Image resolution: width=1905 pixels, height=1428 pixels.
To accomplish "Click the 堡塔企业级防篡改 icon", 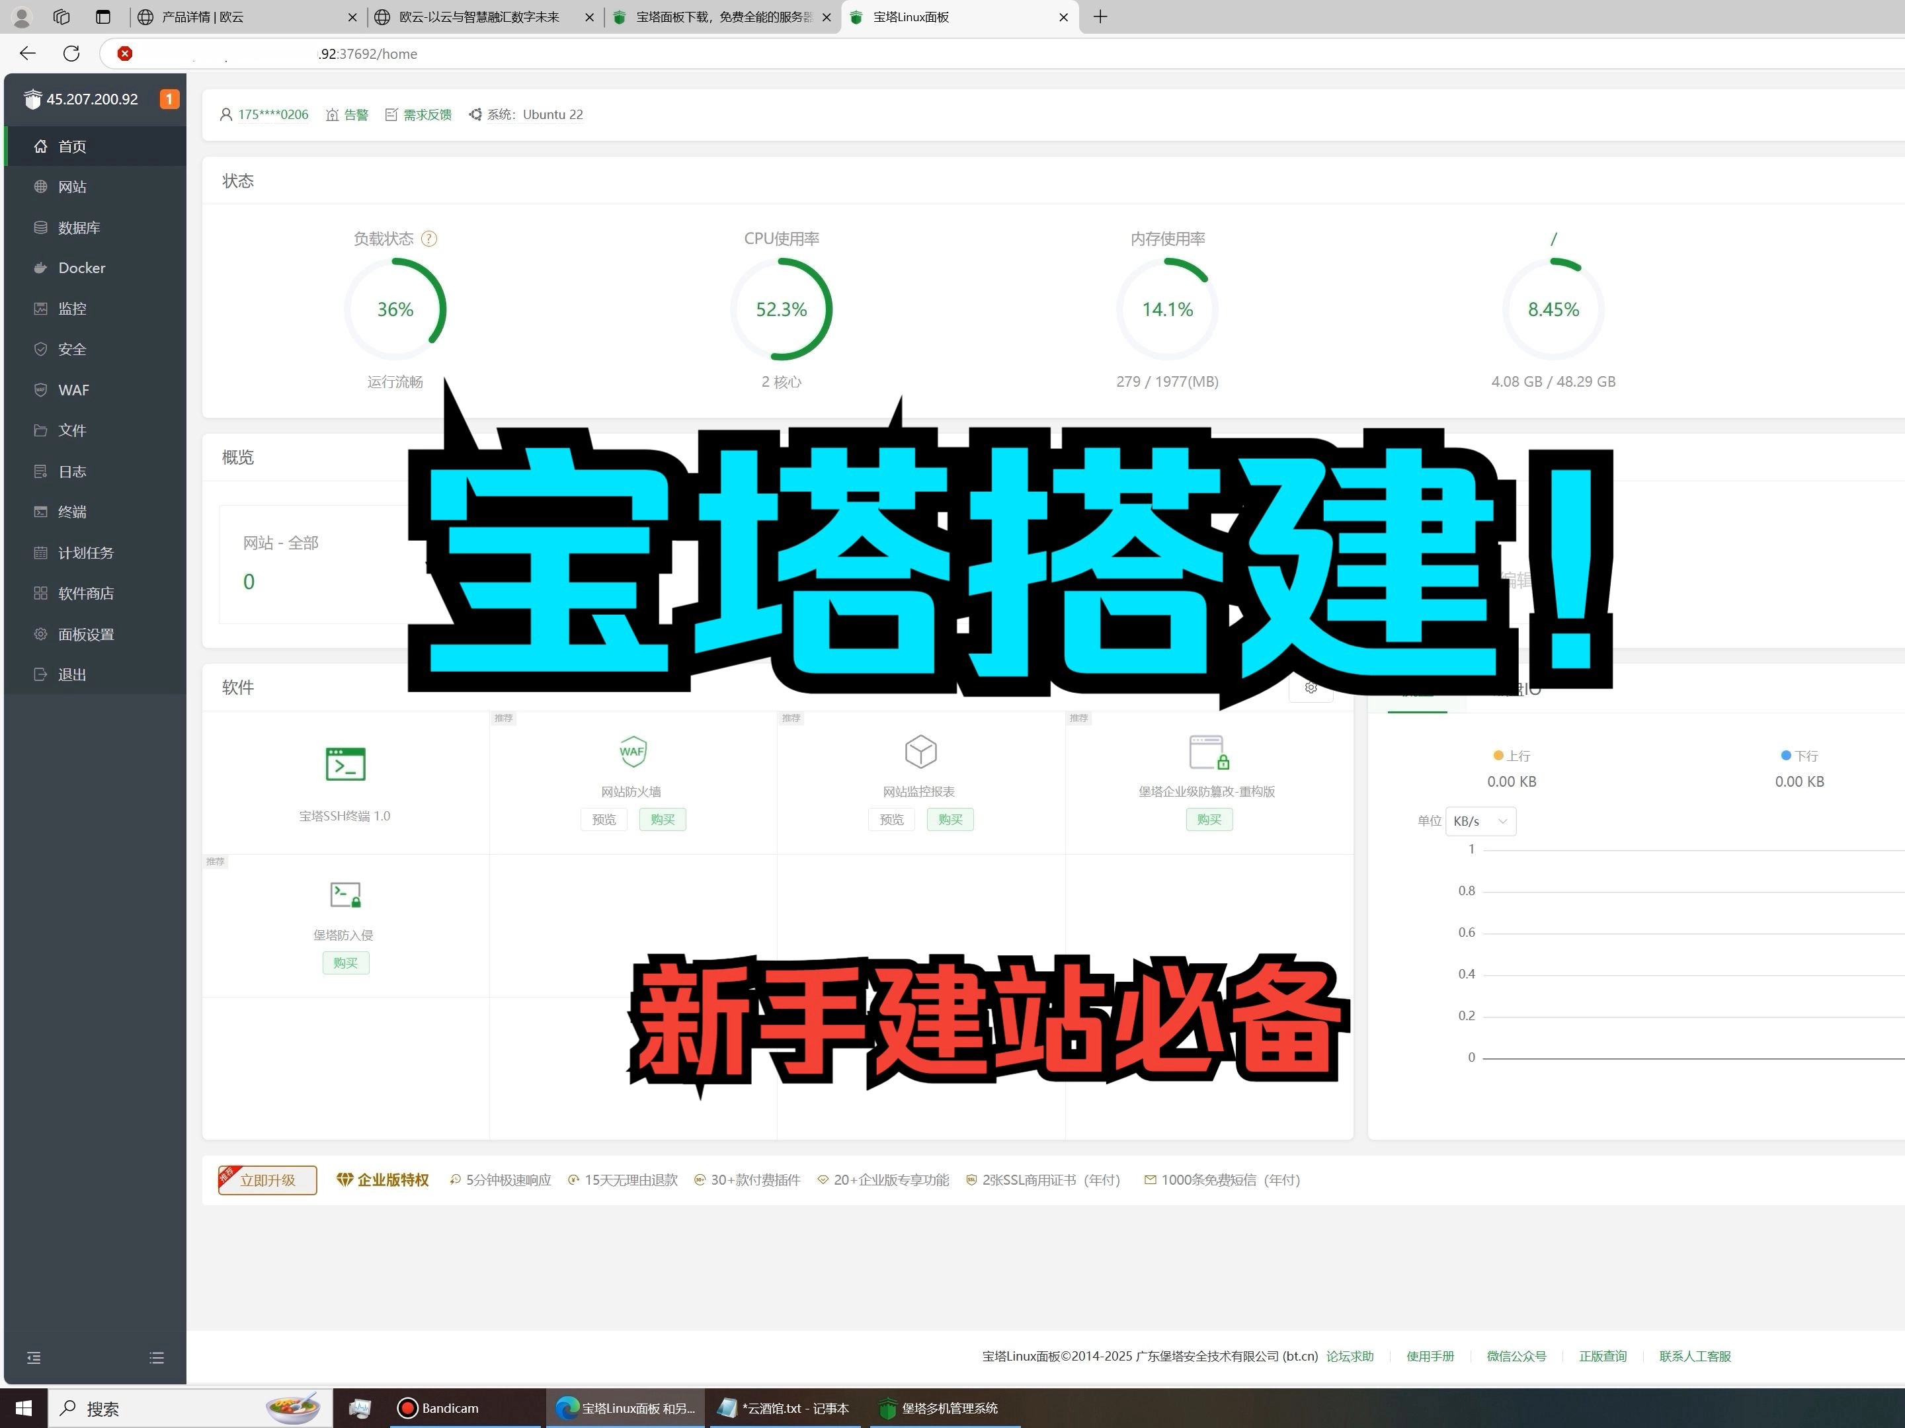I will pyautogui.click(x=1208, y=751).
